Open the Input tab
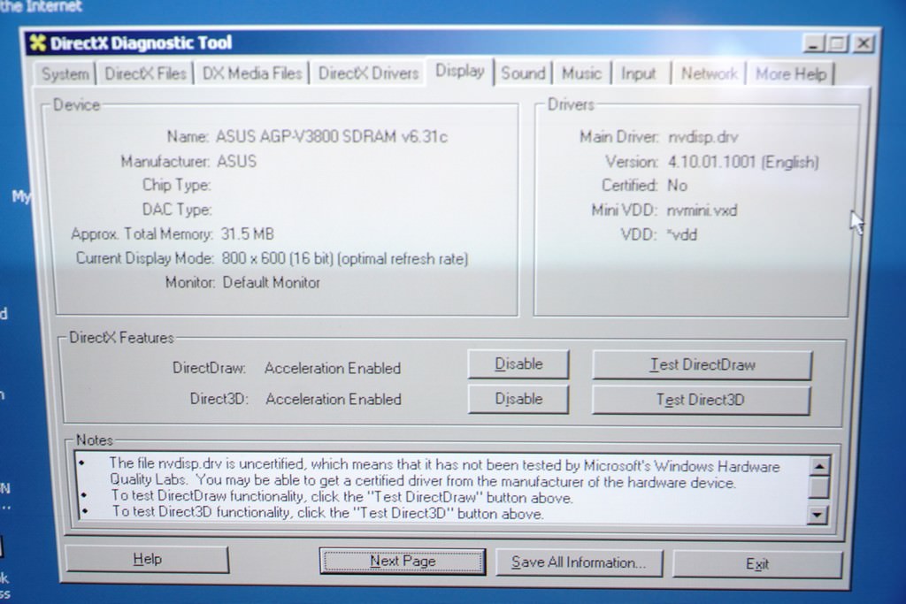Image resolution: width=906 pixels, height=604 pixels. pyautogui.click(x=638, y=74)
